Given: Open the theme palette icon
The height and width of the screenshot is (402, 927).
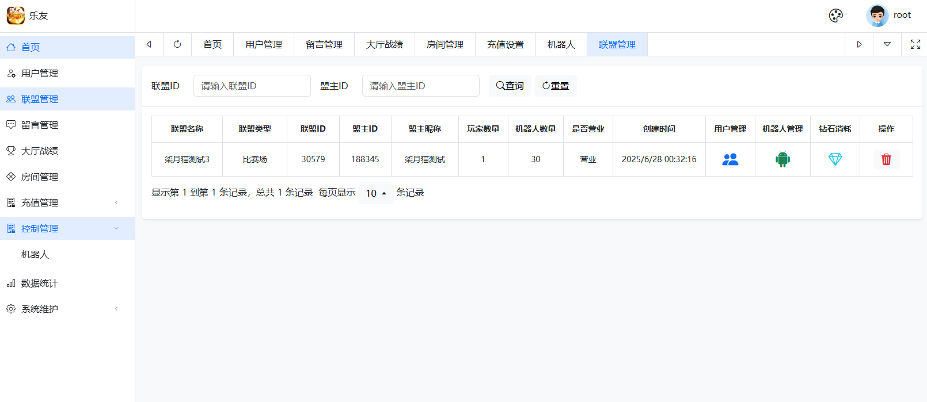Looking at the screenshot, I should (x=835, y=16).
